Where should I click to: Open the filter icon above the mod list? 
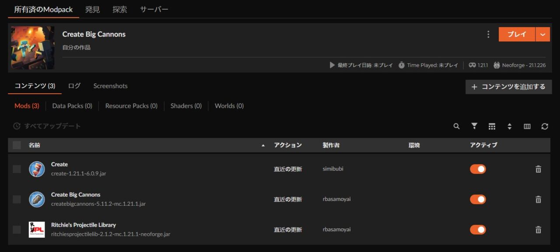[474, 126]
